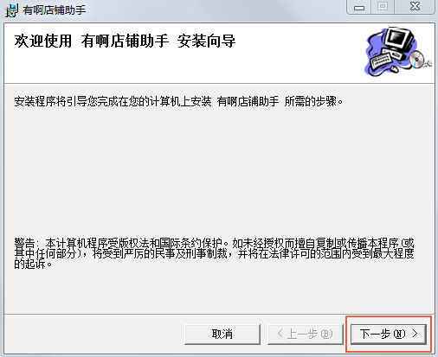Image resolution: width=438 pixels, height=357 pixels.
Task: Click the left chevron on 上一步 button
Action: click(280, 334)
